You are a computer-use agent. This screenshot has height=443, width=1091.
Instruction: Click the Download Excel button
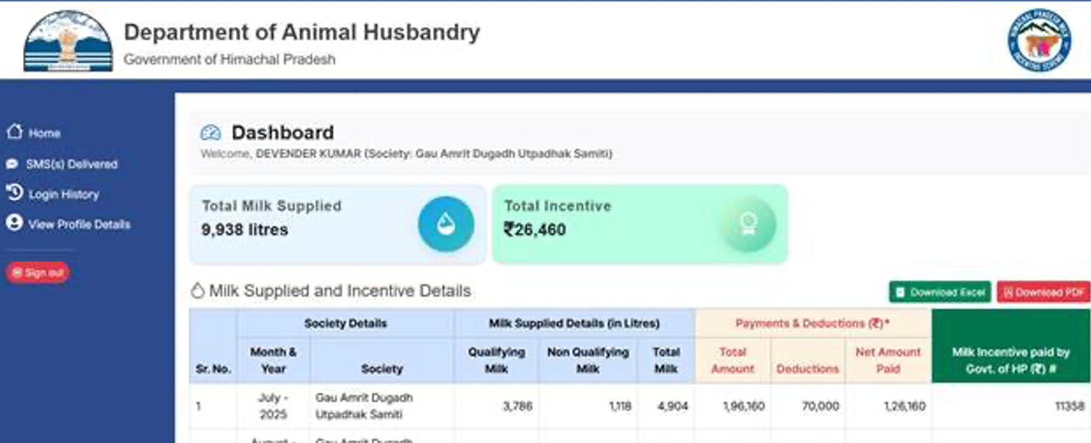tap(940, 292)
